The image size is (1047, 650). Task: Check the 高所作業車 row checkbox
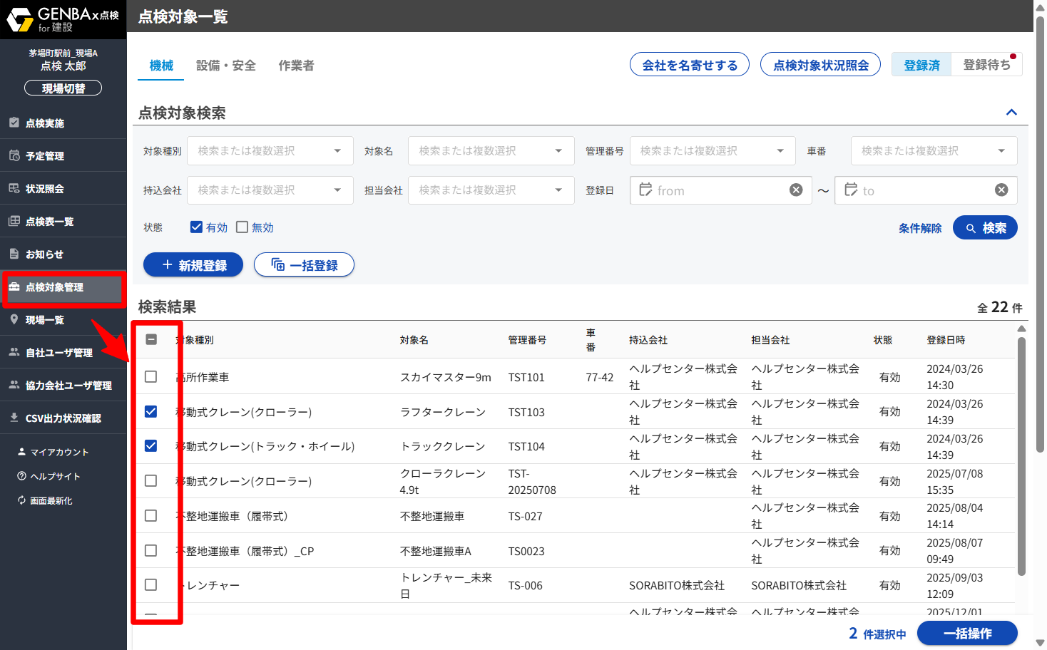click(x=150, y=376)
